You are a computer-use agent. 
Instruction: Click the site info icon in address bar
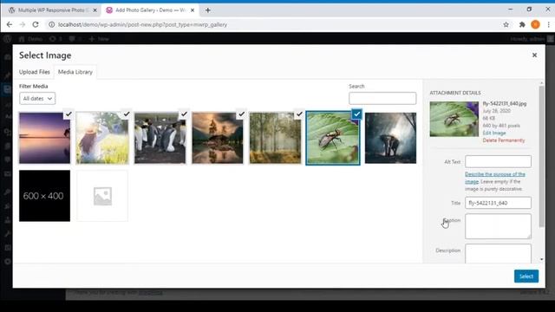pyautogui.click(x=52, y=24)
